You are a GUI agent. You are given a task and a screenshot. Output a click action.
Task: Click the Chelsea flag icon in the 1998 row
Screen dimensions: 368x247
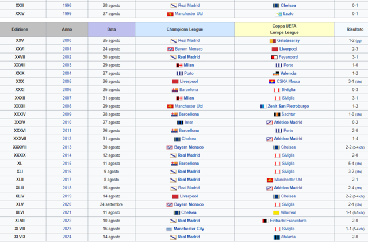(x=276, y=6)
